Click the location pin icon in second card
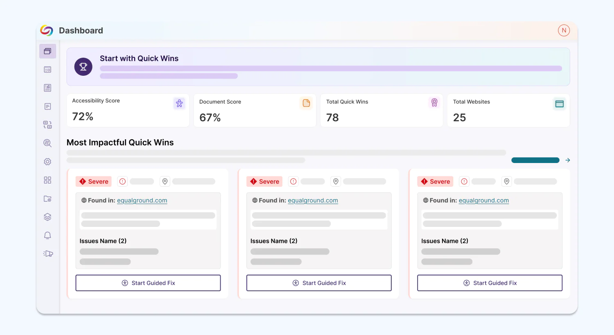 pyautogui.click(x=336, y=181)
